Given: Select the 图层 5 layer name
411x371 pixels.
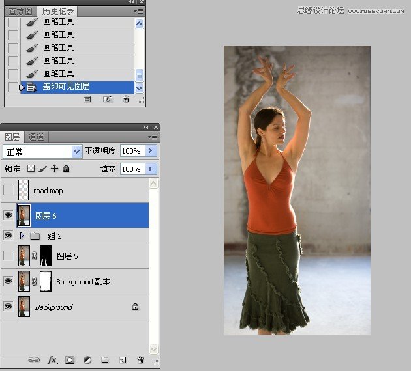Looking at the screenshot, I should [x=67, y=256].
